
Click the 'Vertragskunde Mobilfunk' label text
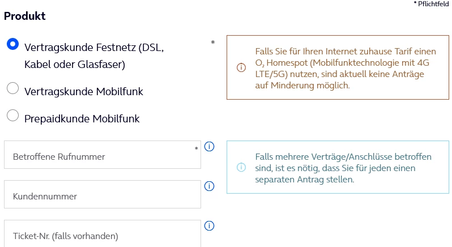tap(84, 92)
